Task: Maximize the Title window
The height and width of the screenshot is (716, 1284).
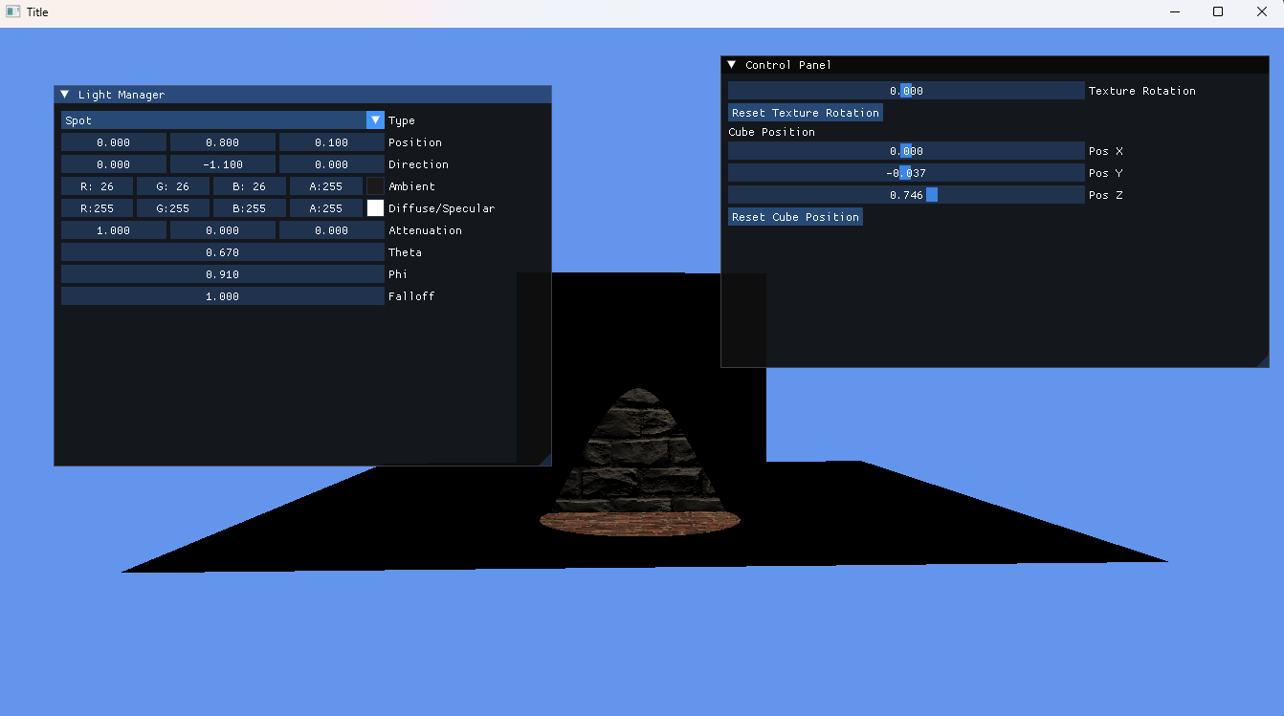Action: tap(1218, 12)
